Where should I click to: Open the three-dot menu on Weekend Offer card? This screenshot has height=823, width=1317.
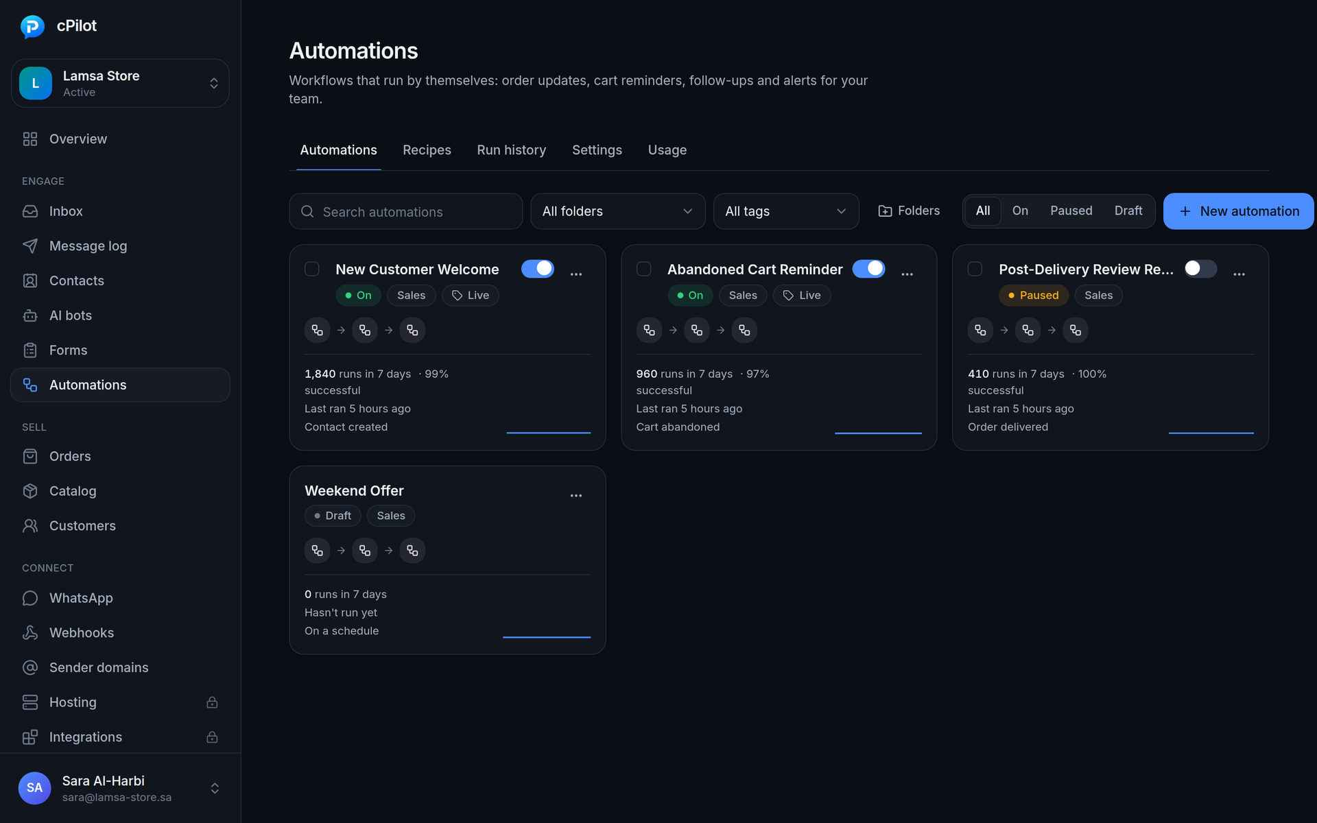[576, 495]
